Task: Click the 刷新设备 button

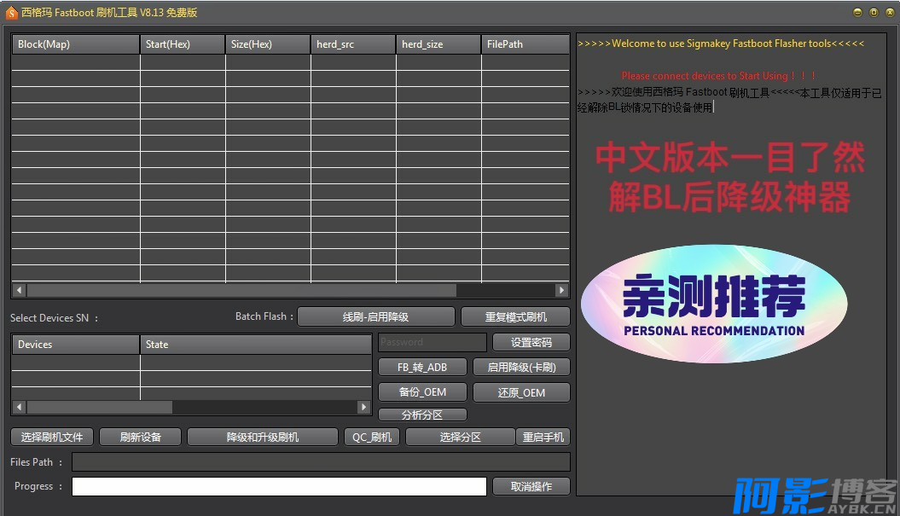Action: (141, 437)
